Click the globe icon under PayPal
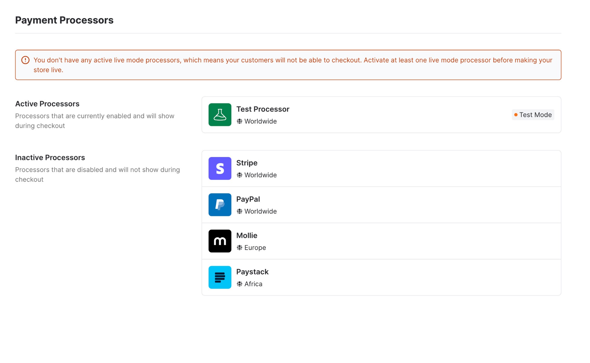 coord(239,211)
